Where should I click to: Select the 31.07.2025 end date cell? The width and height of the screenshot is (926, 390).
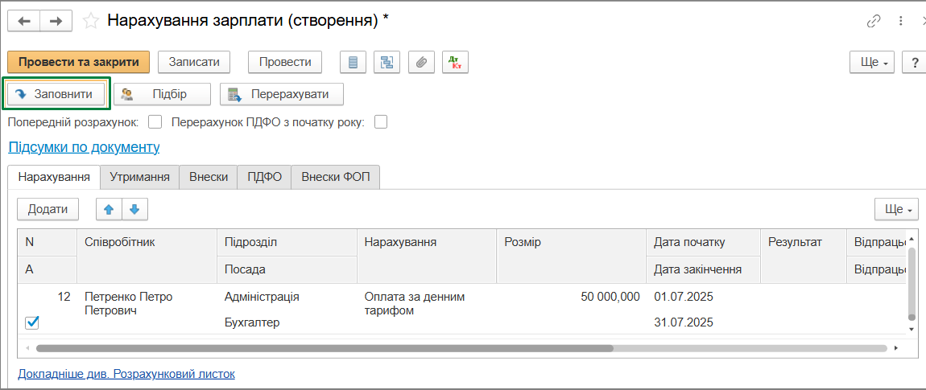coord(703,322)
